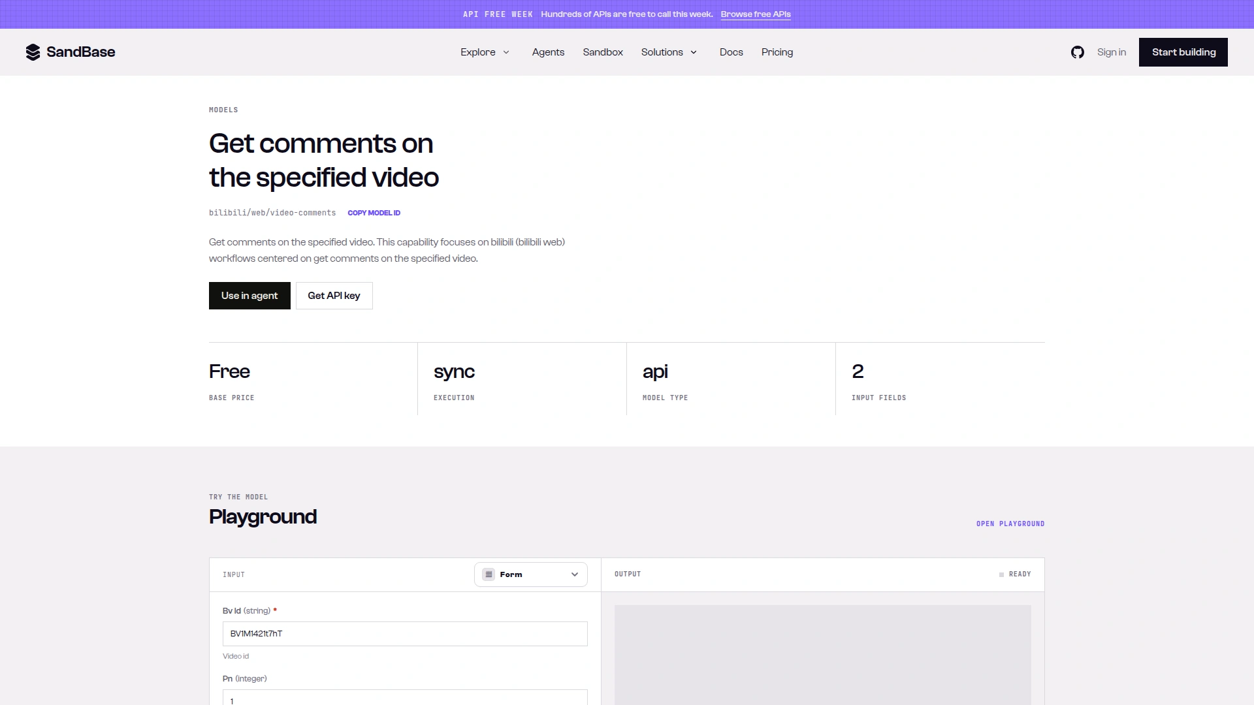Viewport: 1254px width, 705px height.
Task: Click the Playground heading
Action: coord(263,517)
